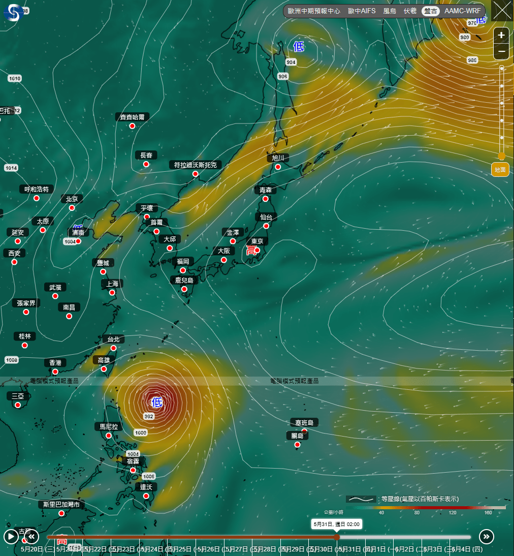Select the 平壤 city label

[147, 208]
